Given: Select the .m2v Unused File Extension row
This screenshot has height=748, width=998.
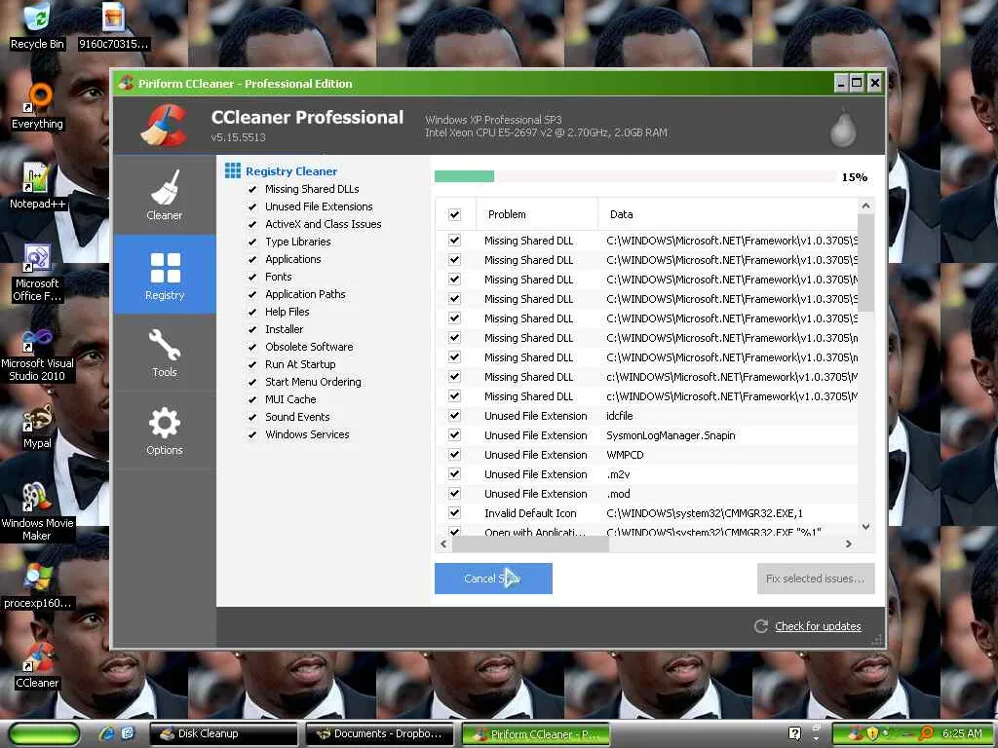Looking at the screenshot, I should coord(647,474).
